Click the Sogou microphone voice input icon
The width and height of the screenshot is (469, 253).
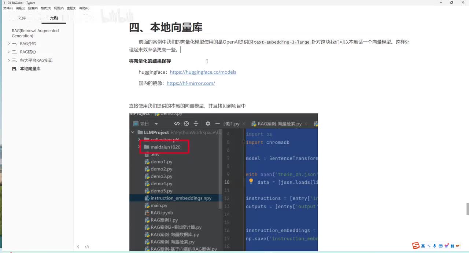(x=435, y=246)
